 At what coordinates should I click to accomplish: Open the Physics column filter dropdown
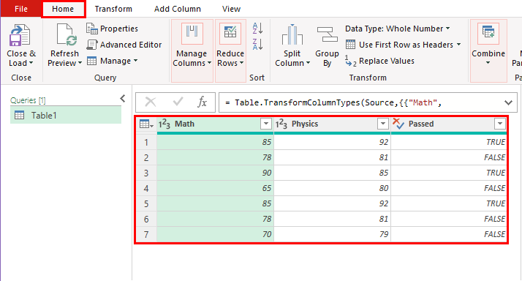pyautogui.click(x=383, y=124)
